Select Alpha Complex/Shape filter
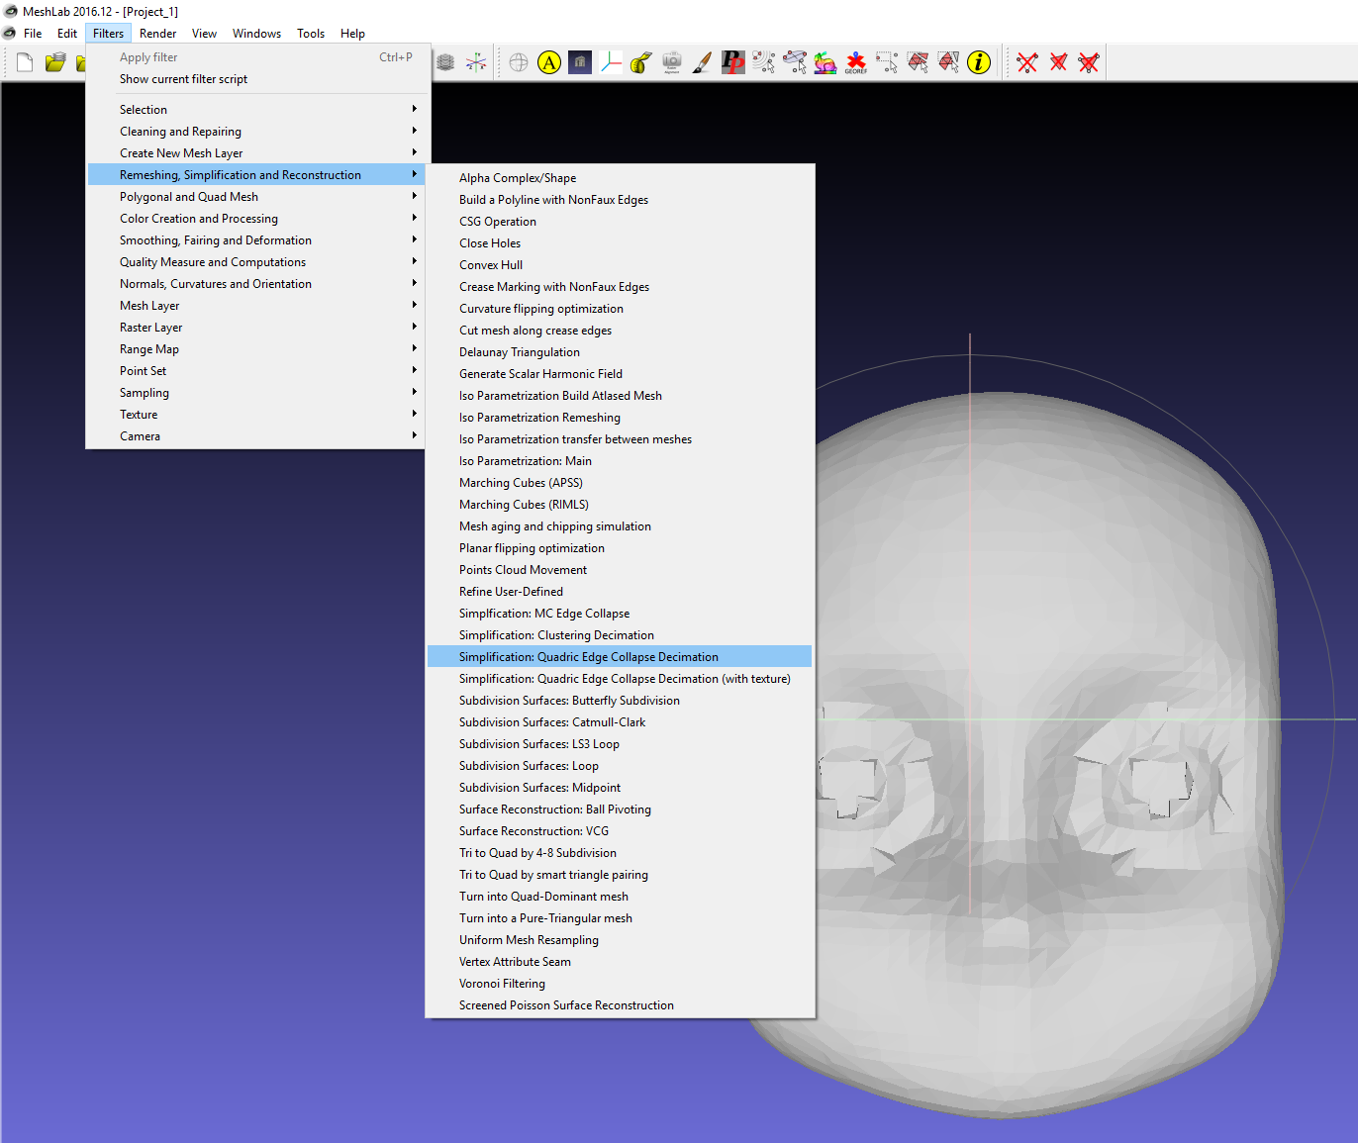The height and width of the screenshot is (1143, 1358). (x=620, y=178)
